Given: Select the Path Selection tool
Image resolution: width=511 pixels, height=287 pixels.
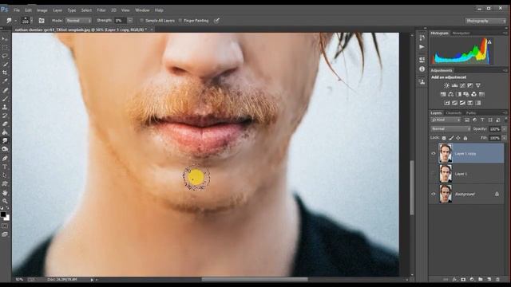Looking at the screenshot, I should [x=5, y=175].
